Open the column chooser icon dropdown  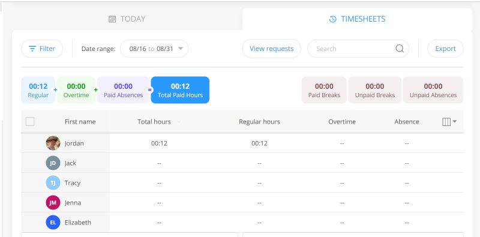click(449, 122)
